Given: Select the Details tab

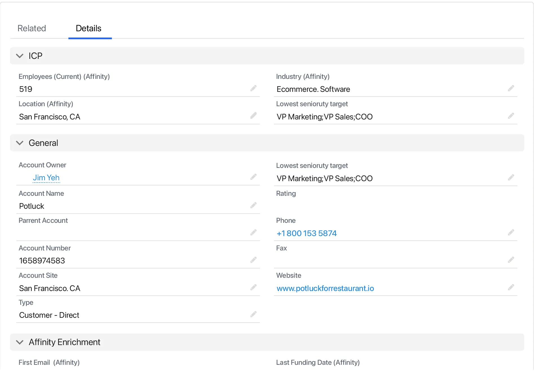Looking at the screenshot, I should click(88, 28).
